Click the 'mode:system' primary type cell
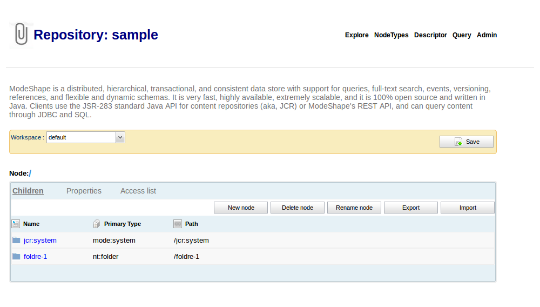Viewport: 540px width, 307px height. coord(114,241)
